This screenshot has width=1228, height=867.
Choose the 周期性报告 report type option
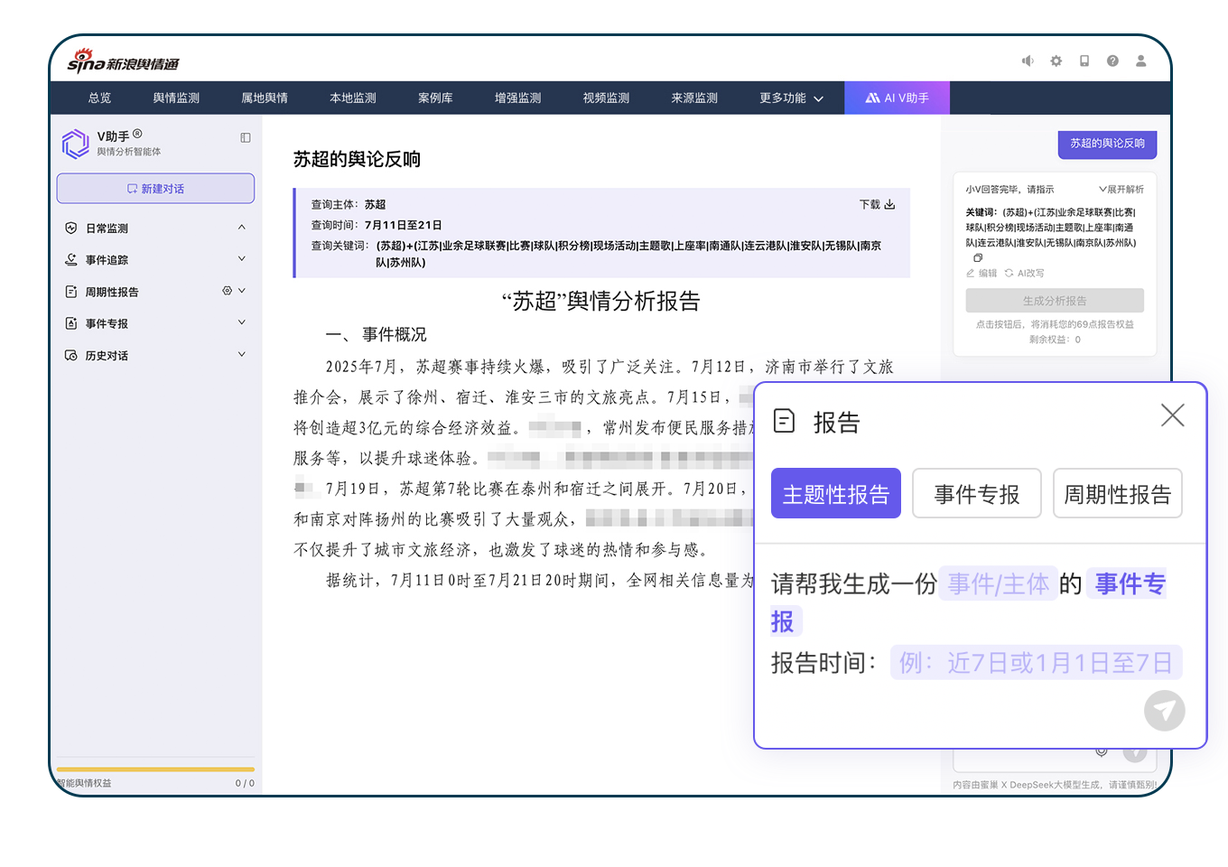point(1117,493)
